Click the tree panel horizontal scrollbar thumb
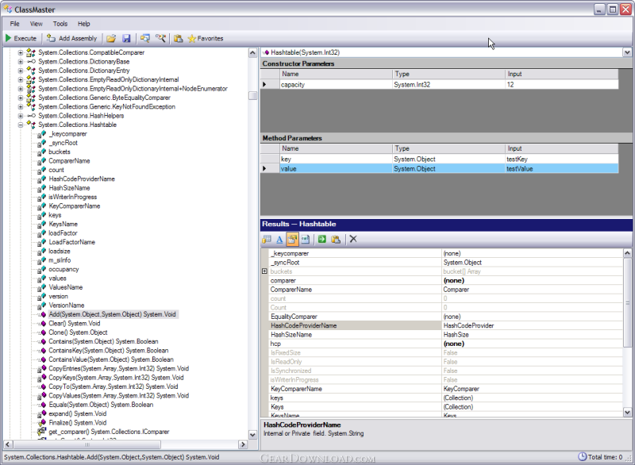The image size is (635, 465). (87, 444)
